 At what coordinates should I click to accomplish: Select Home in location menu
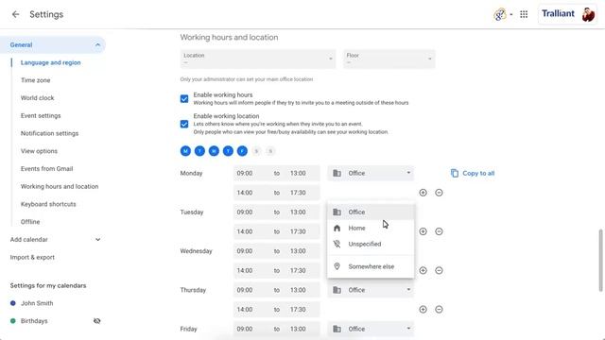371,228
